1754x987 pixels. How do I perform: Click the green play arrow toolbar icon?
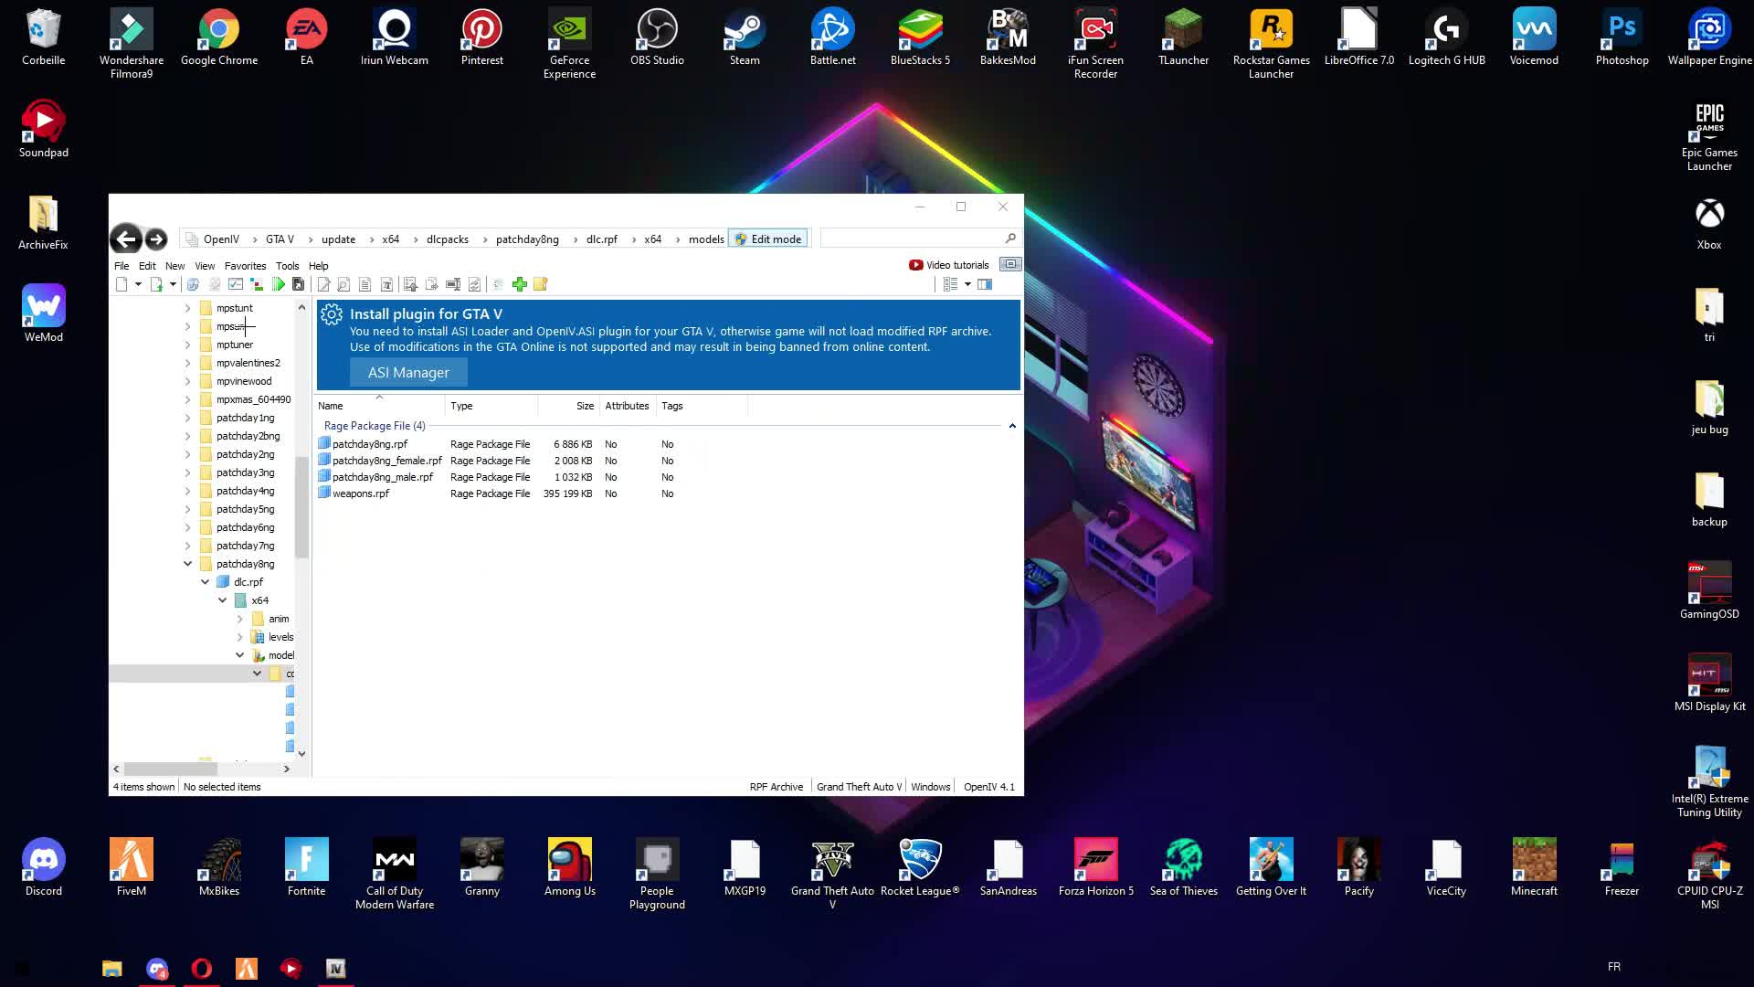pos(279,284)
